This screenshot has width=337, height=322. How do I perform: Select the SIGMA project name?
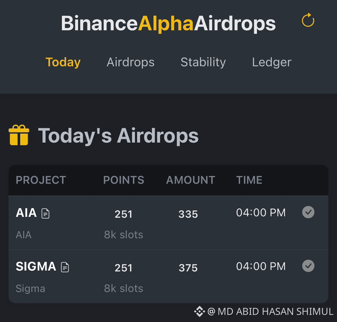(x=36, y=267)
